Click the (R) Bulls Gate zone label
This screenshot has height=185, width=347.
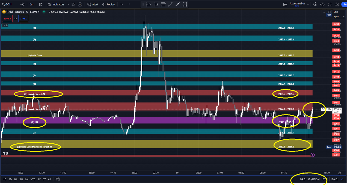tap(34, 55)
